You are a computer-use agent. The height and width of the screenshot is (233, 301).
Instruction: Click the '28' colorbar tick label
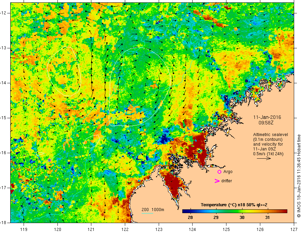[x=190, y=218]
